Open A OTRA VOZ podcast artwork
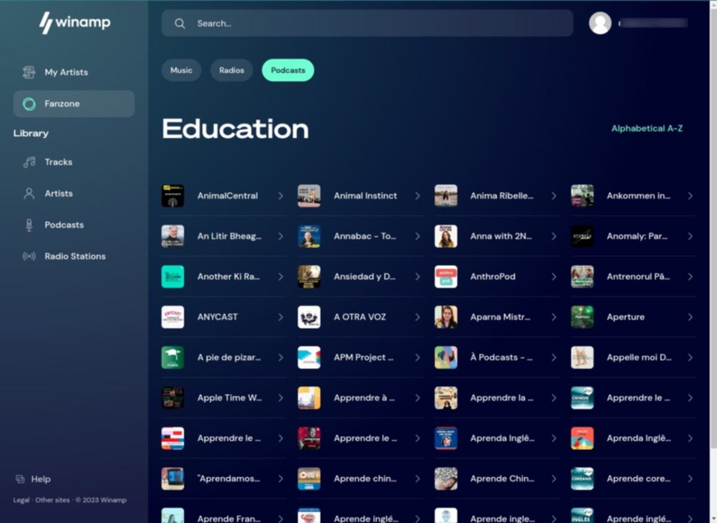The image size is (717, 523). click(309, 317)
